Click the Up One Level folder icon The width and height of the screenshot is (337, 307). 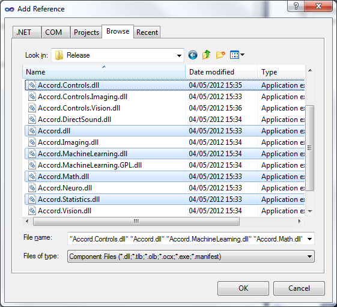pyautogui.click(x=206, y=55)
